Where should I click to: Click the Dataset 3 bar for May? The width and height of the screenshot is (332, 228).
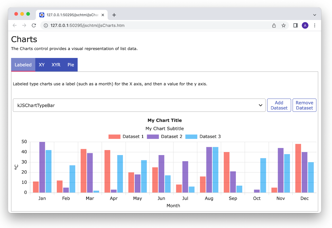point(144,176)
